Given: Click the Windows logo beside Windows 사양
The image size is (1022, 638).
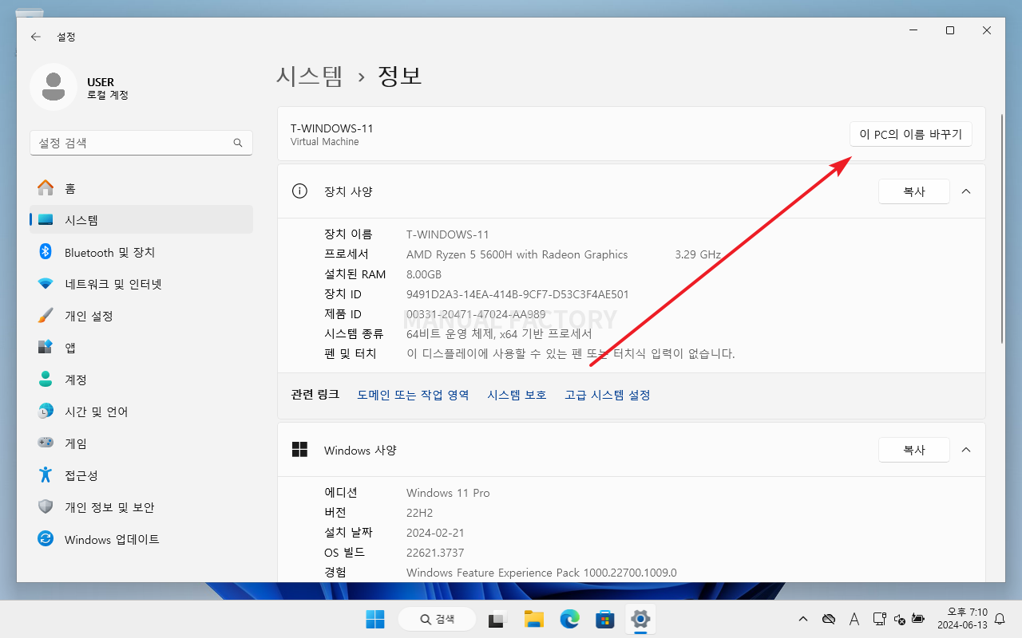Looking at the screenshot, I should 299,450.
